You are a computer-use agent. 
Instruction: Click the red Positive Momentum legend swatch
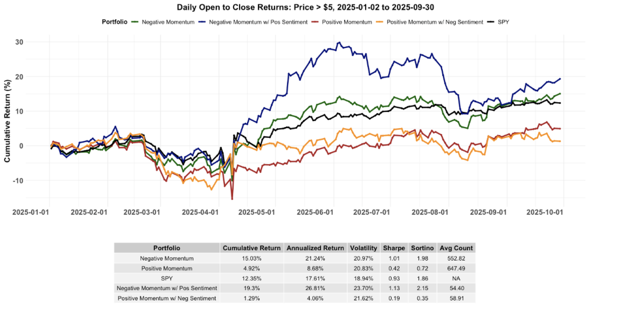coord(315,22)
